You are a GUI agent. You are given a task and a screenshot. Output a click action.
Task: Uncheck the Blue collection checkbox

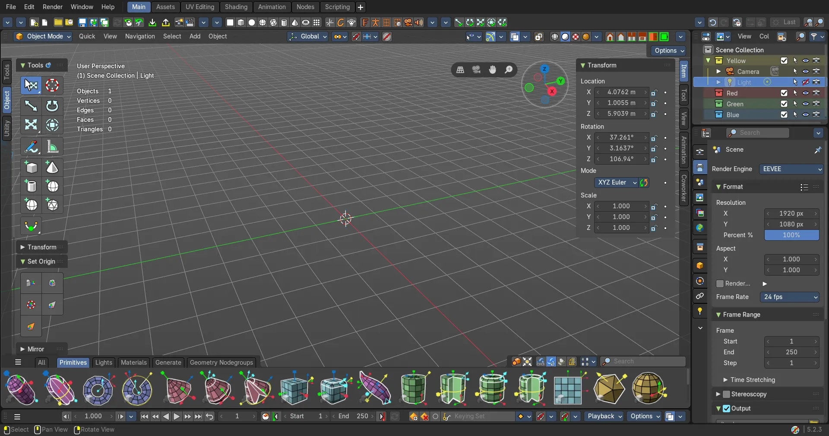point(784,115)
